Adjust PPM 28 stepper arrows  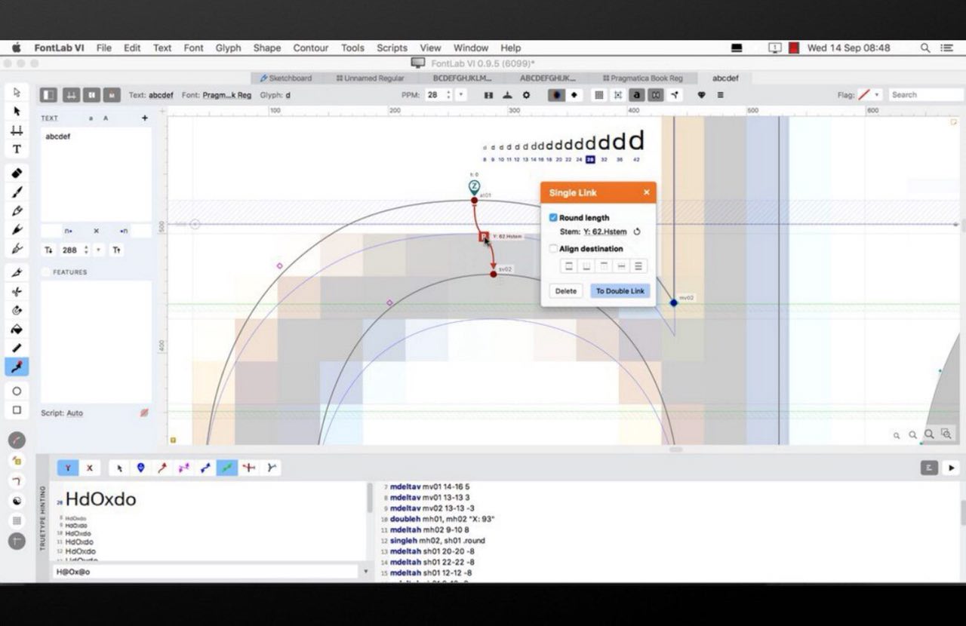tap(449, 95)
